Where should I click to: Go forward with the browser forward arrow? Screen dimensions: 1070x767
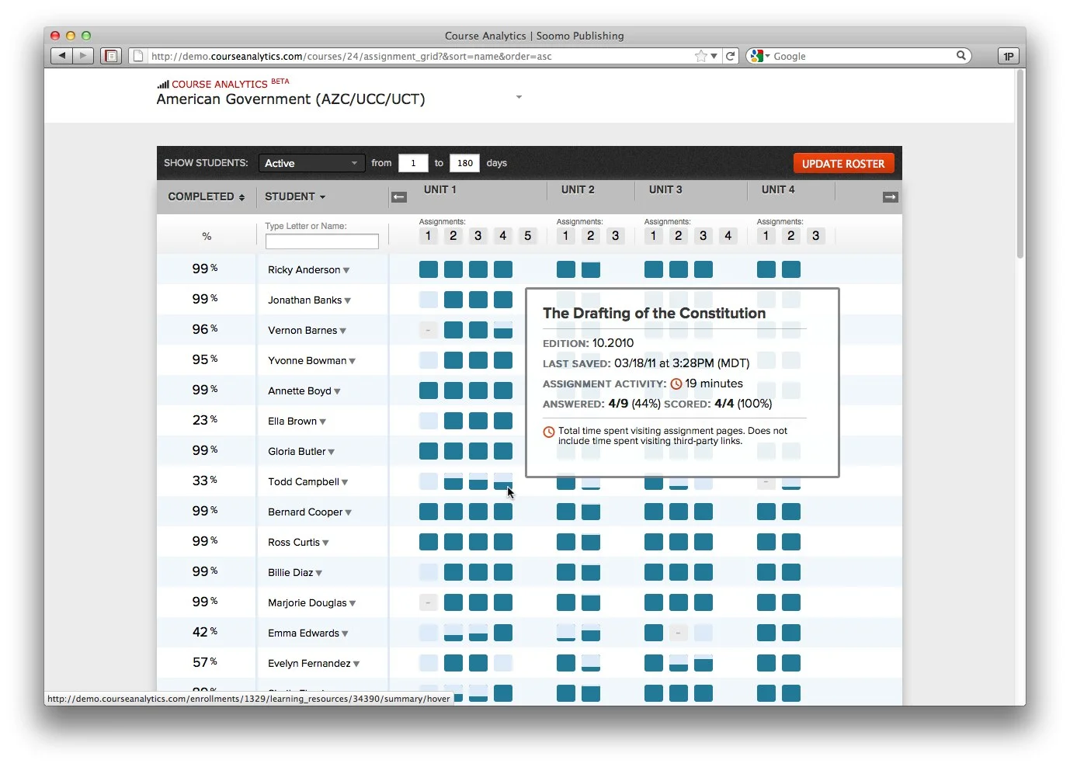(x=83, y=56)
